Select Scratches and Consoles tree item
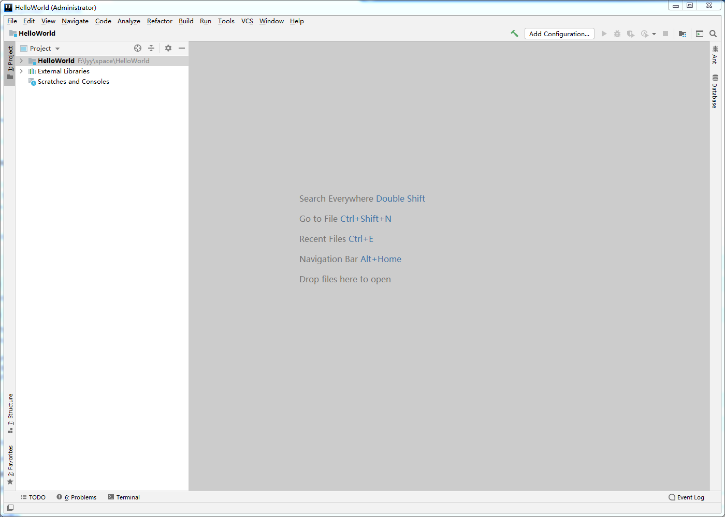 [73, 82]
